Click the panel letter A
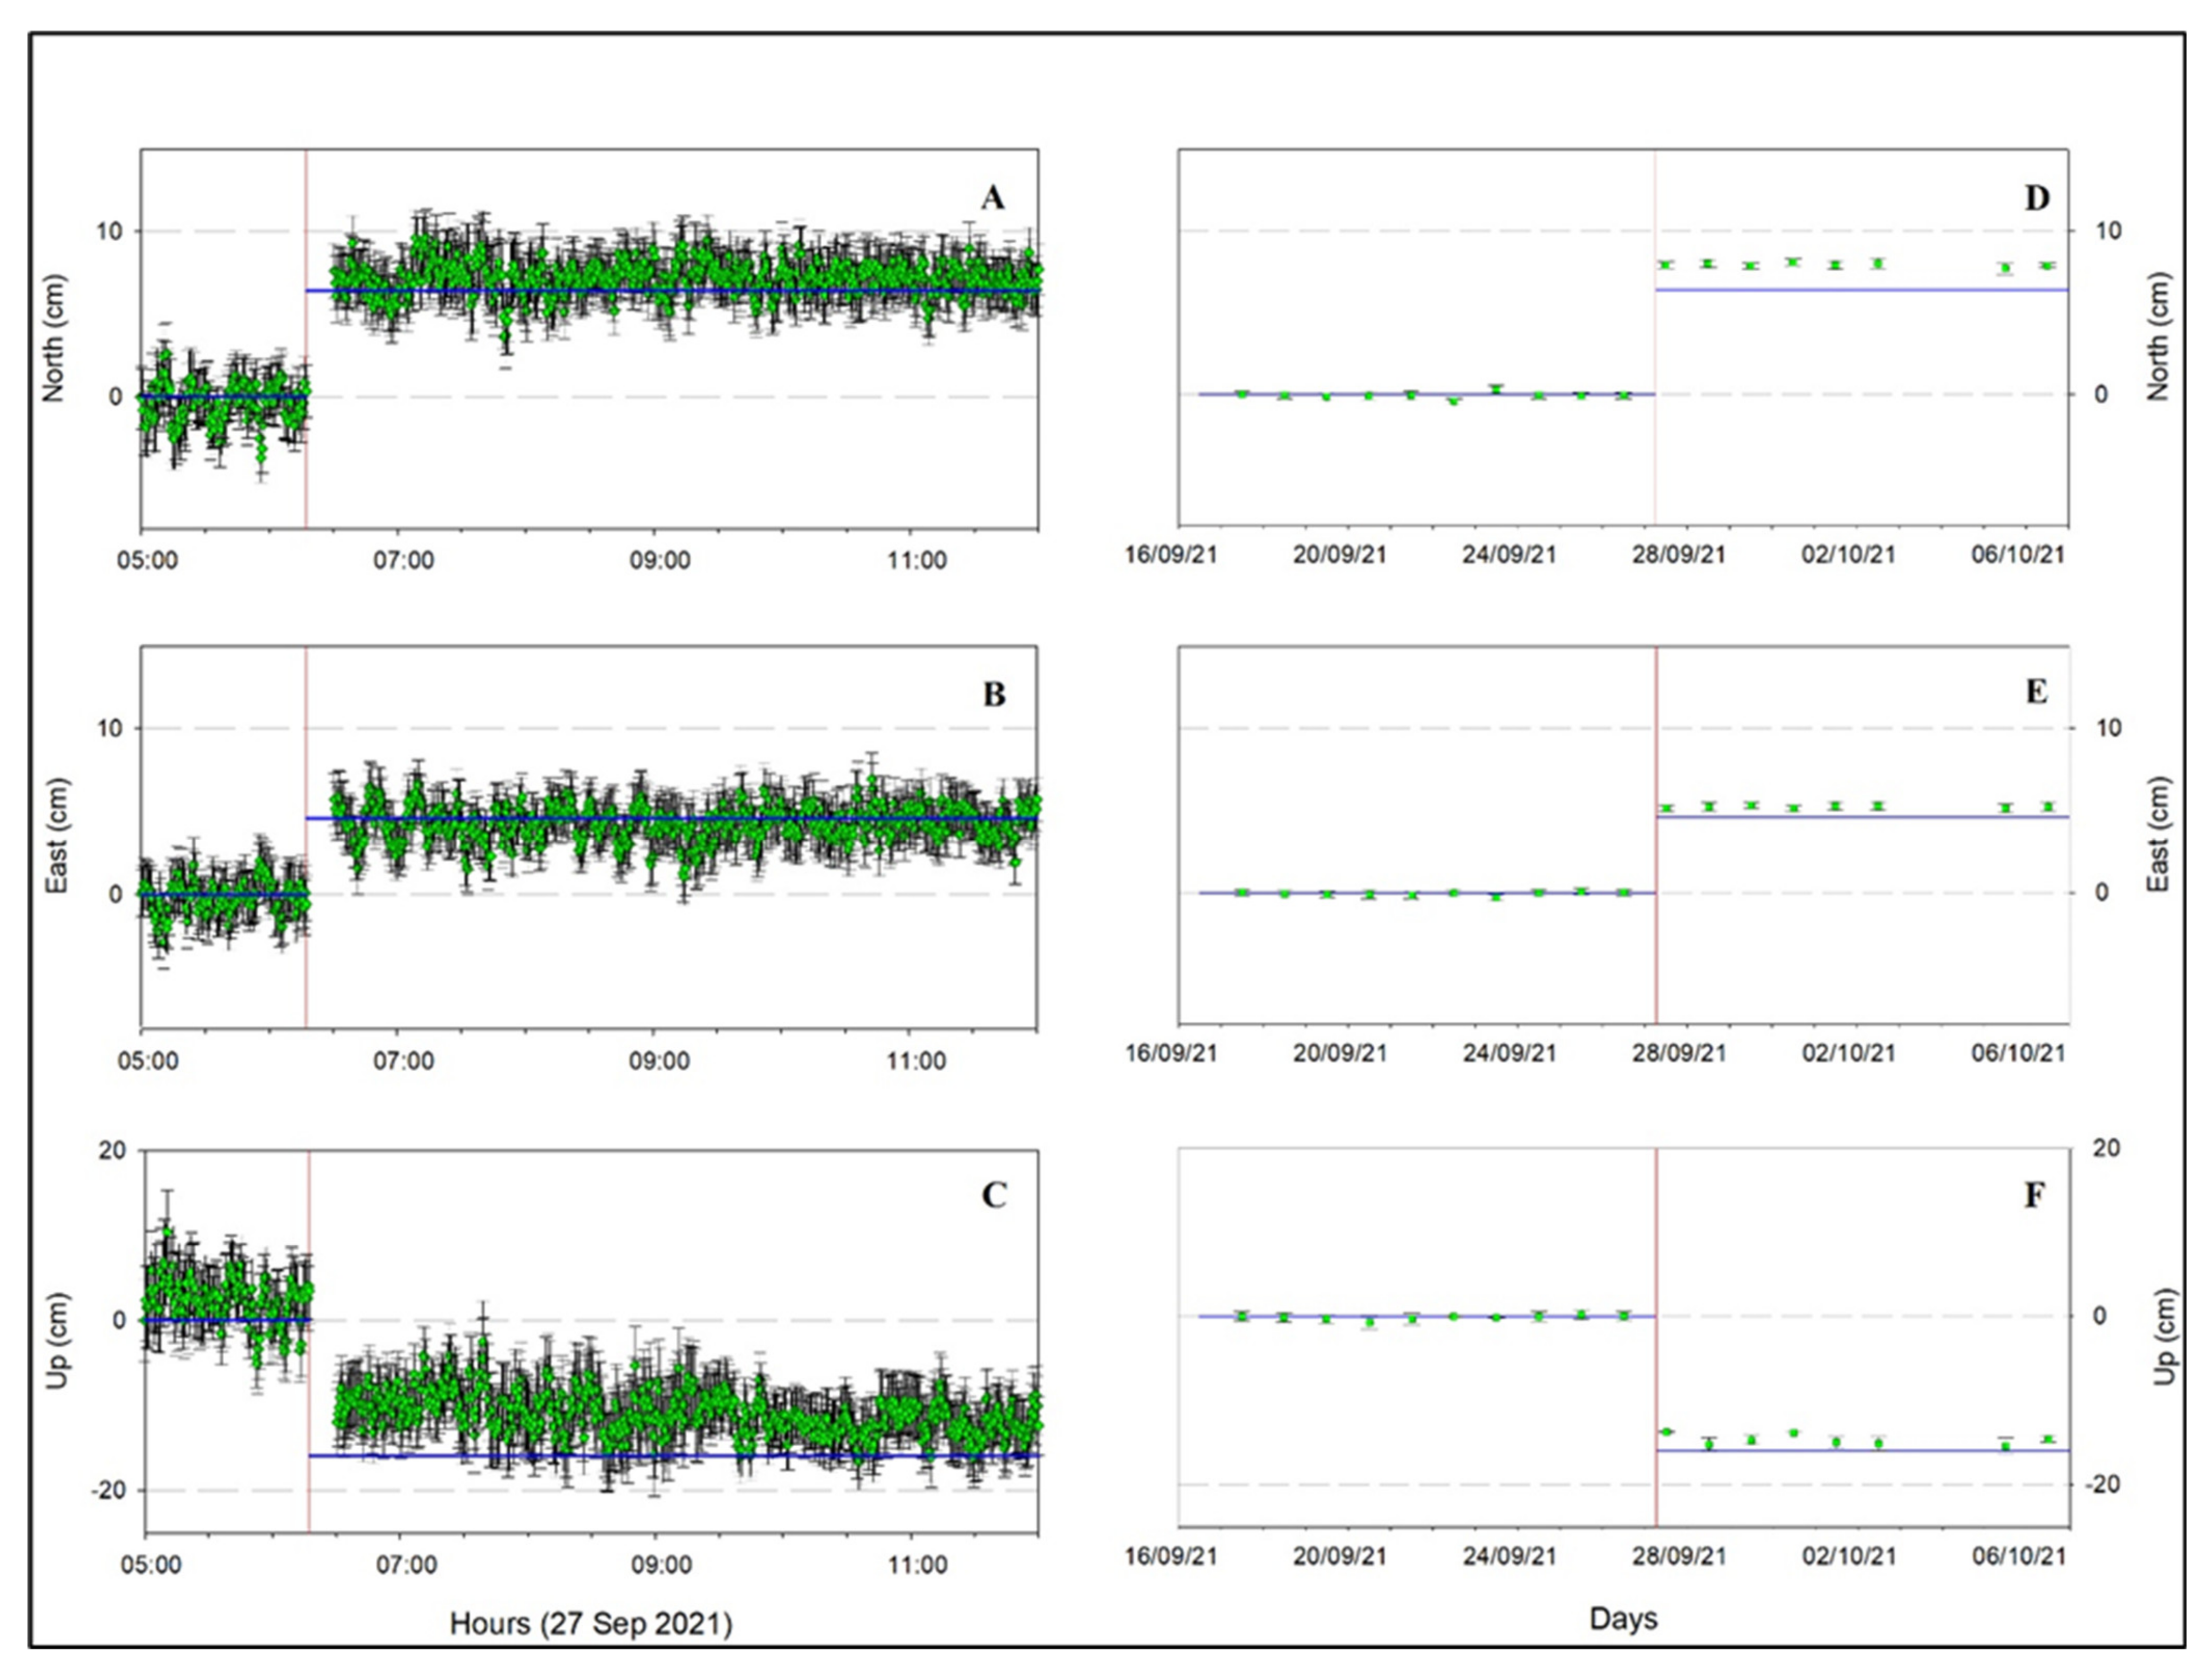 click(x=992, y=198)
